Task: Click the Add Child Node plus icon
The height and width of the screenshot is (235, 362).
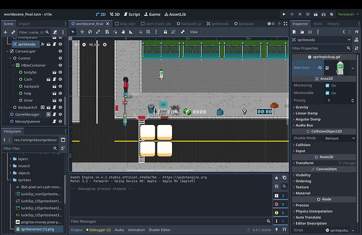Action: click(x=5, y=33)
